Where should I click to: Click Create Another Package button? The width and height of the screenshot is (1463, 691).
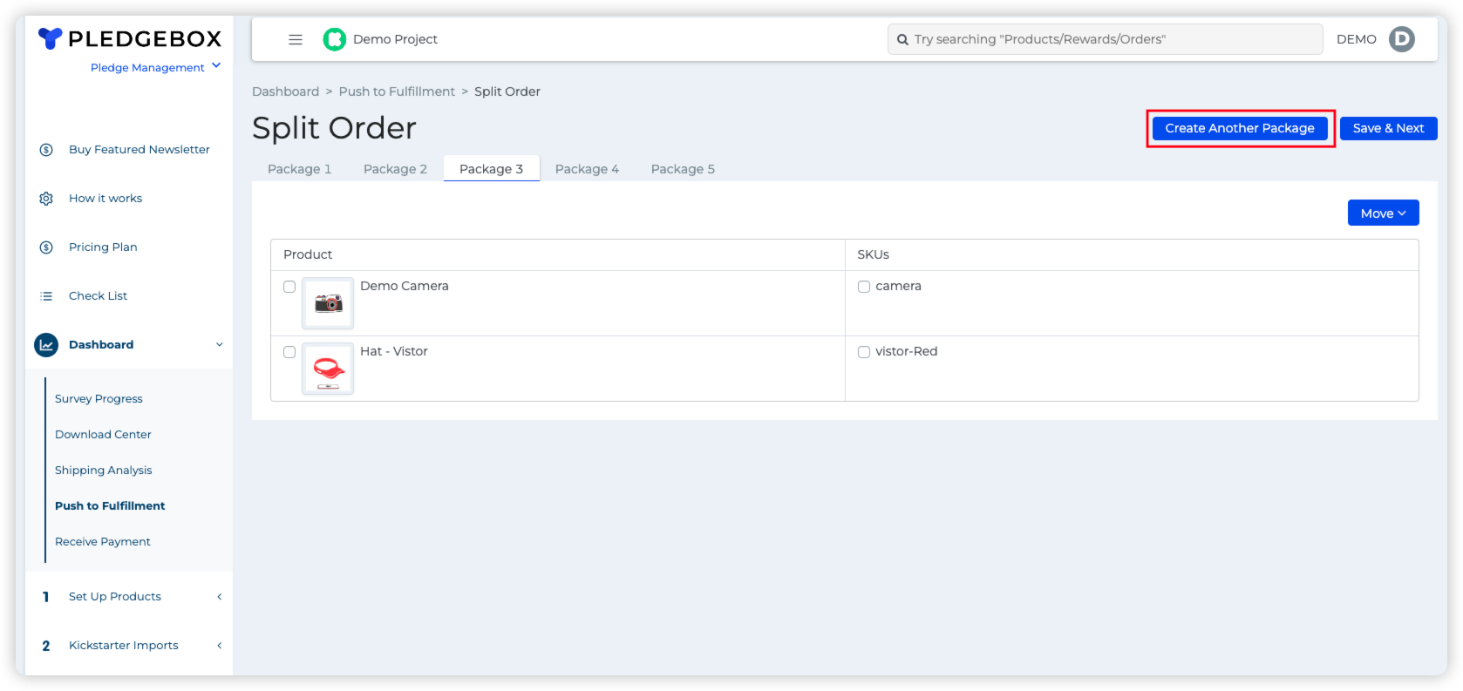1240,128
